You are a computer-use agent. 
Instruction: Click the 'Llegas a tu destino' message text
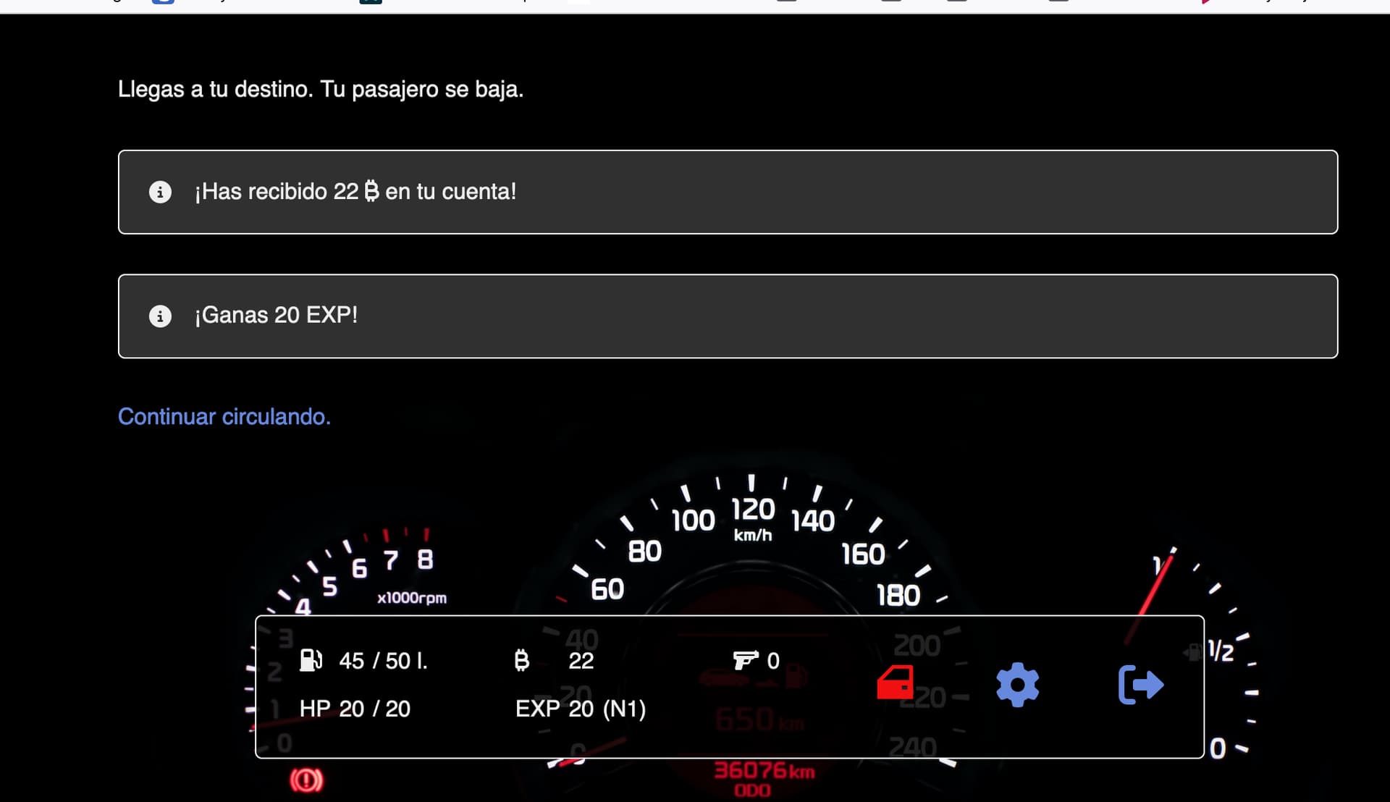(x=320, y=89)
